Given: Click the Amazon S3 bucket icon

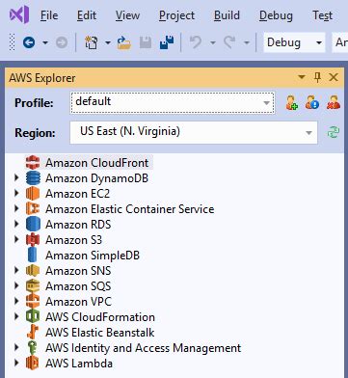Looking at the screenshot, I should point(33,239).
